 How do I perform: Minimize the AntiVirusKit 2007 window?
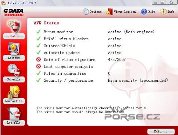click(x=155, y=2)
